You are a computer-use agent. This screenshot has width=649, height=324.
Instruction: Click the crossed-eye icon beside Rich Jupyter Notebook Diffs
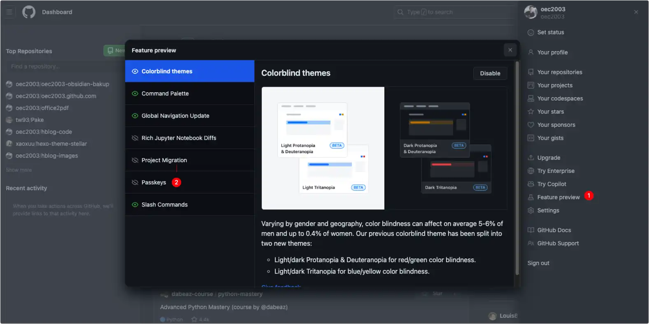pos(135,138)
